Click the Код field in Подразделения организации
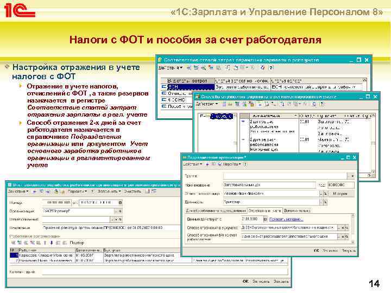391x293 pixels. tap(340, 185)
